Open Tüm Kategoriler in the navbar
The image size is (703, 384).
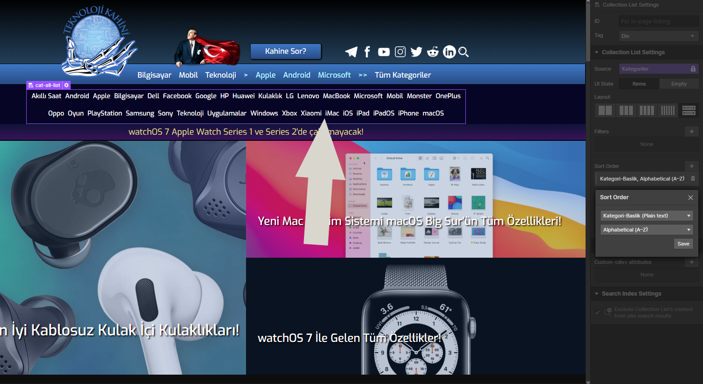(x=403, y=75)
